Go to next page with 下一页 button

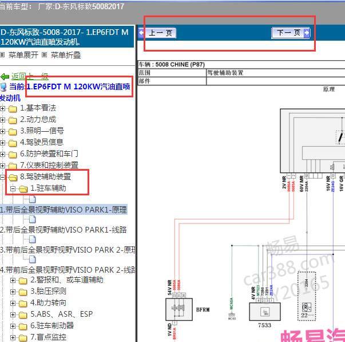(291, 33)
